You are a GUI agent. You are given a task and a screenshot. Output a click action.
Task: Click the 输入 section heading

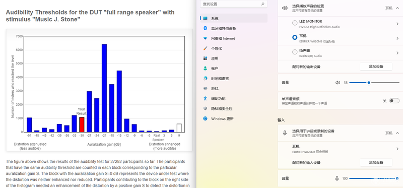point(281,120)
